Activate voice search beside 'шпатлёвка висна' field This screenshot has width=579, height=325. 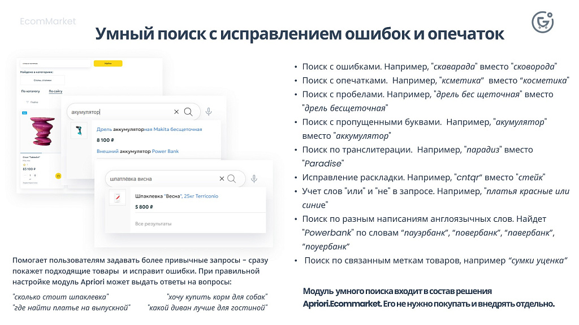pos(254,179)
